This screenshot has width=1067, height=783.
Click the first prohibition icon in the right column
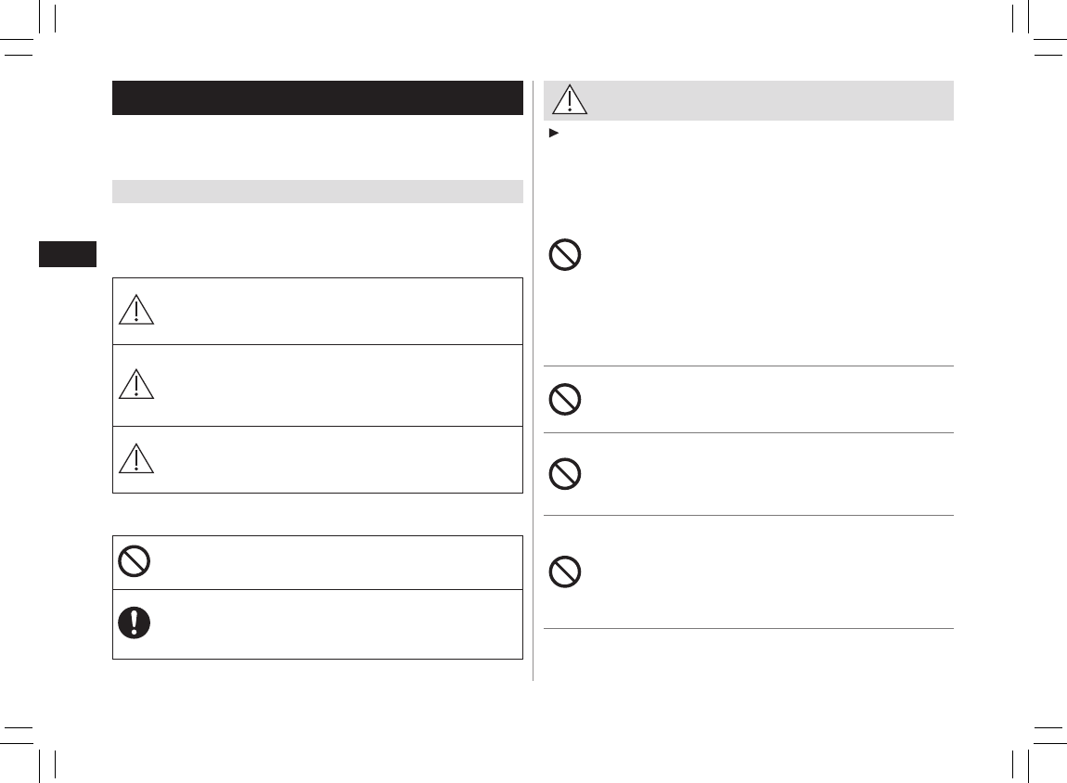[x=565, y=255]
